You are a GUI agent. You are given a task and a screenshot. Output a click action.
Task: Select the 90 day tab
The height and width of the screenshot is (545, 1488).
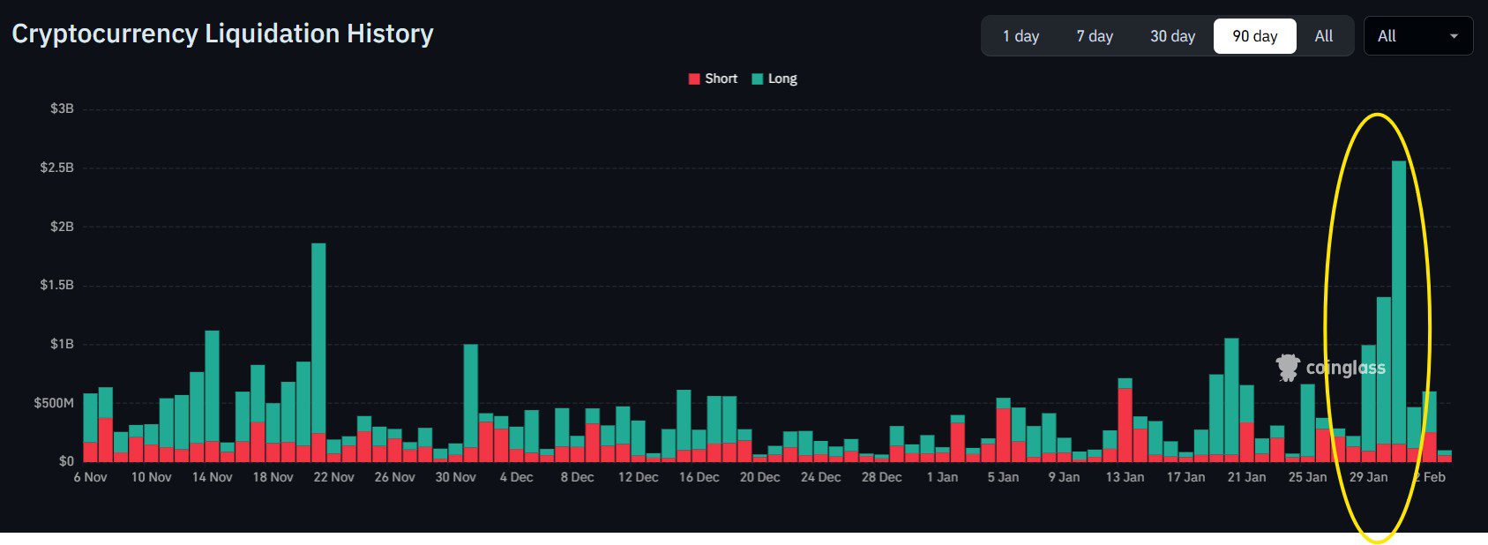[1254, 36]
